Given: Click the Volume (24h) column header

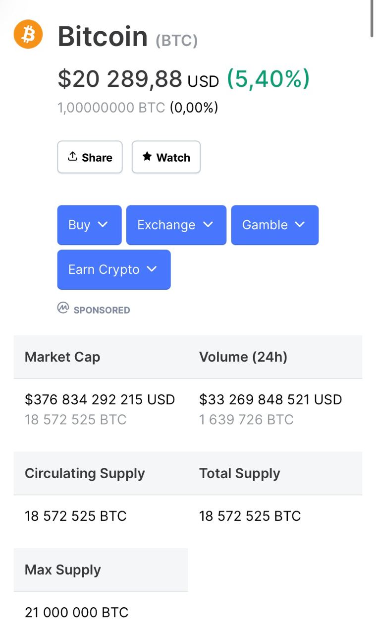Looking at the screenshot, I should tap(243, 357).
